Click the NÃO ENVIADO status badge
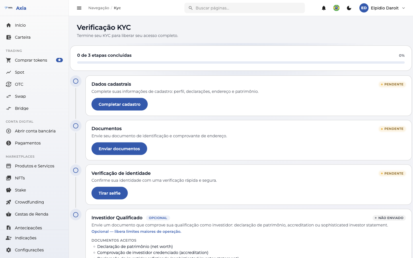This screenshot has width=413, height=258. click(x=389, y=218)
